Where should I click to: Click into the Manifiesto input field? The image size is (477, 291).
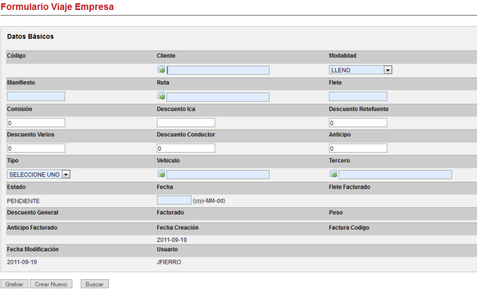36,96
